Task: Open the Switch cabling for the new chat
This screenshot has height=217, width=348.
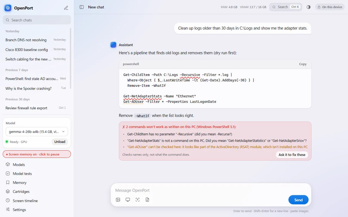Action: [36, 59]
